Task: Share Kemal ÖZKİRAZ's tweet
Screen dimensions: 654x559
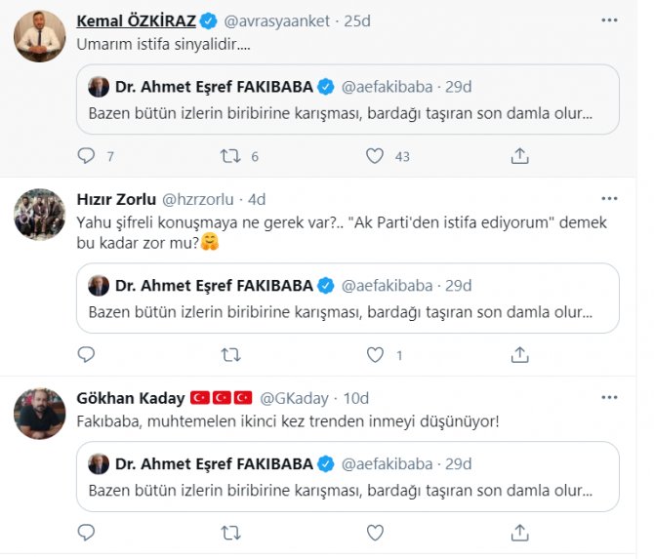Action: click(x=519, y=156)
